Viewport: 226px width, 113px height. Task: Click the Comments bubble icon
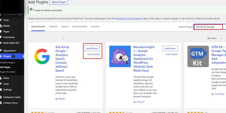point(1,37)
